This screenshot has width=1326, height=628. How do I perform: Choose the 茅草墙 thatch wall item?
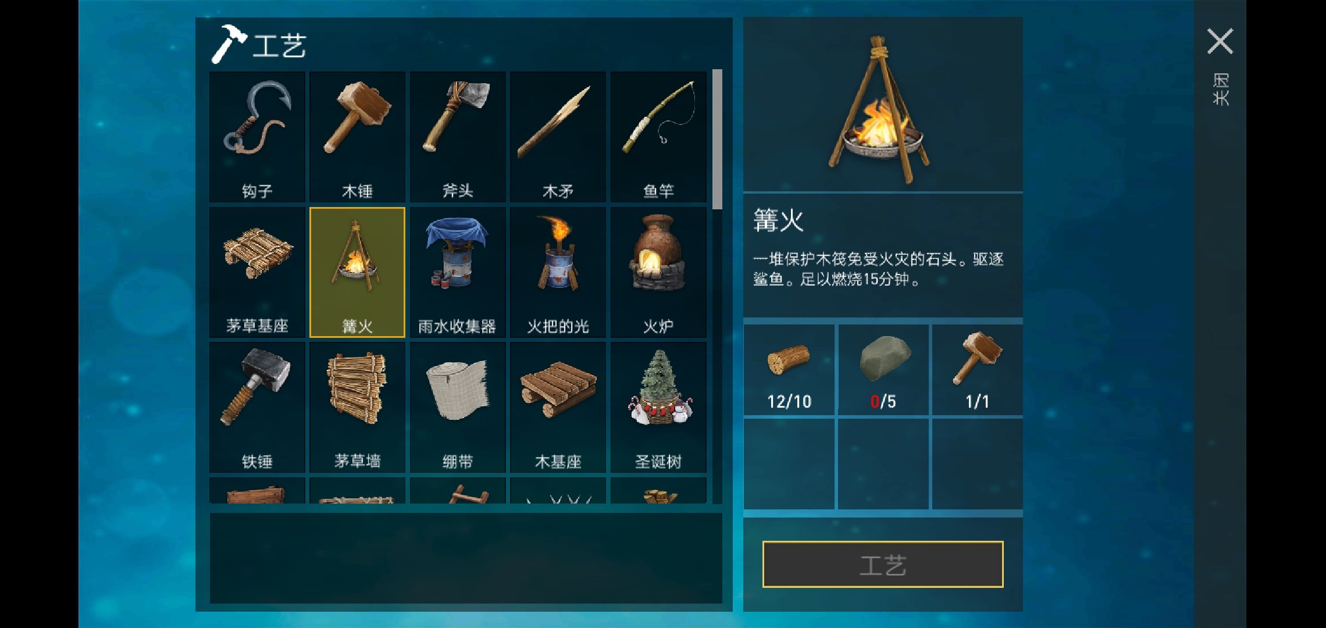click(x=357, y=407)
